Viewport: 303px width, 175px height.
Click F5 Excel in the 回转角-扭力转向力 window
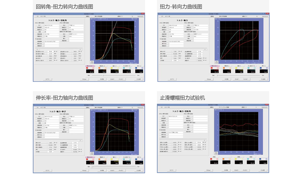pos(84,79)
